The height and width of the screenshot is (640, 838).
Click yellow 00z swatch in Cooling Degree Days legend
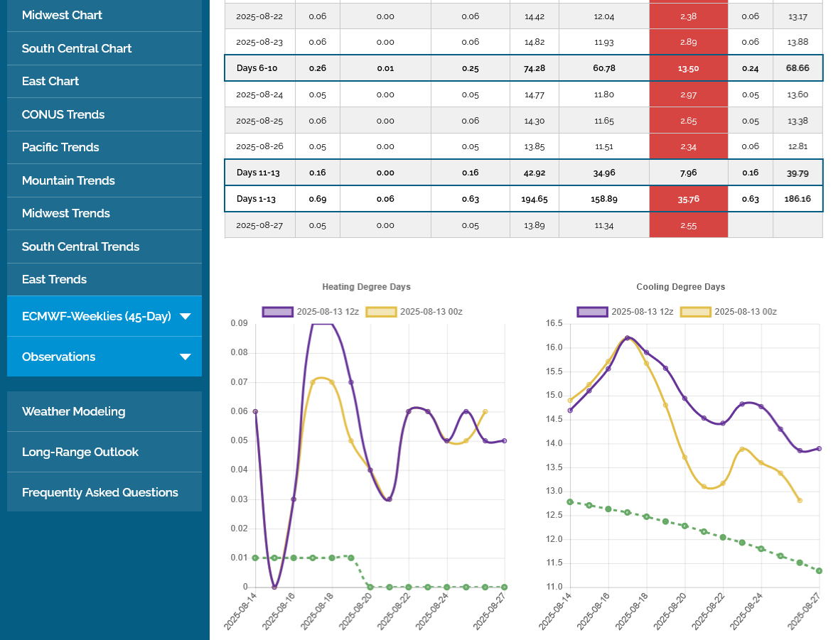tap(696, 312)
